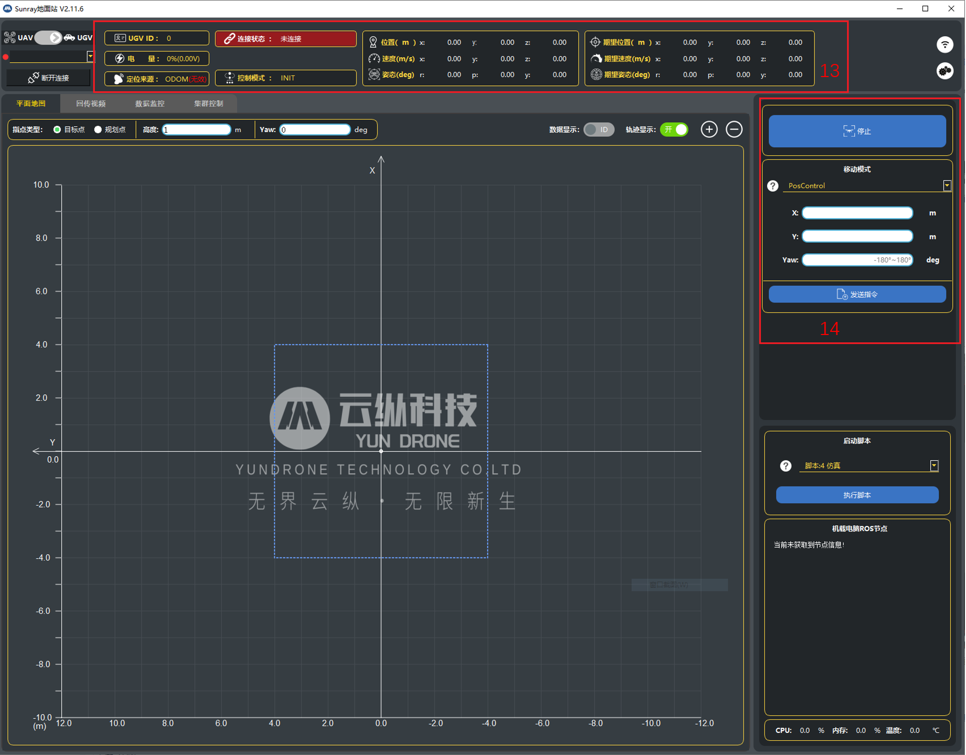
Task: Click the INIT control mode value
Action: (x=288, y=78)
